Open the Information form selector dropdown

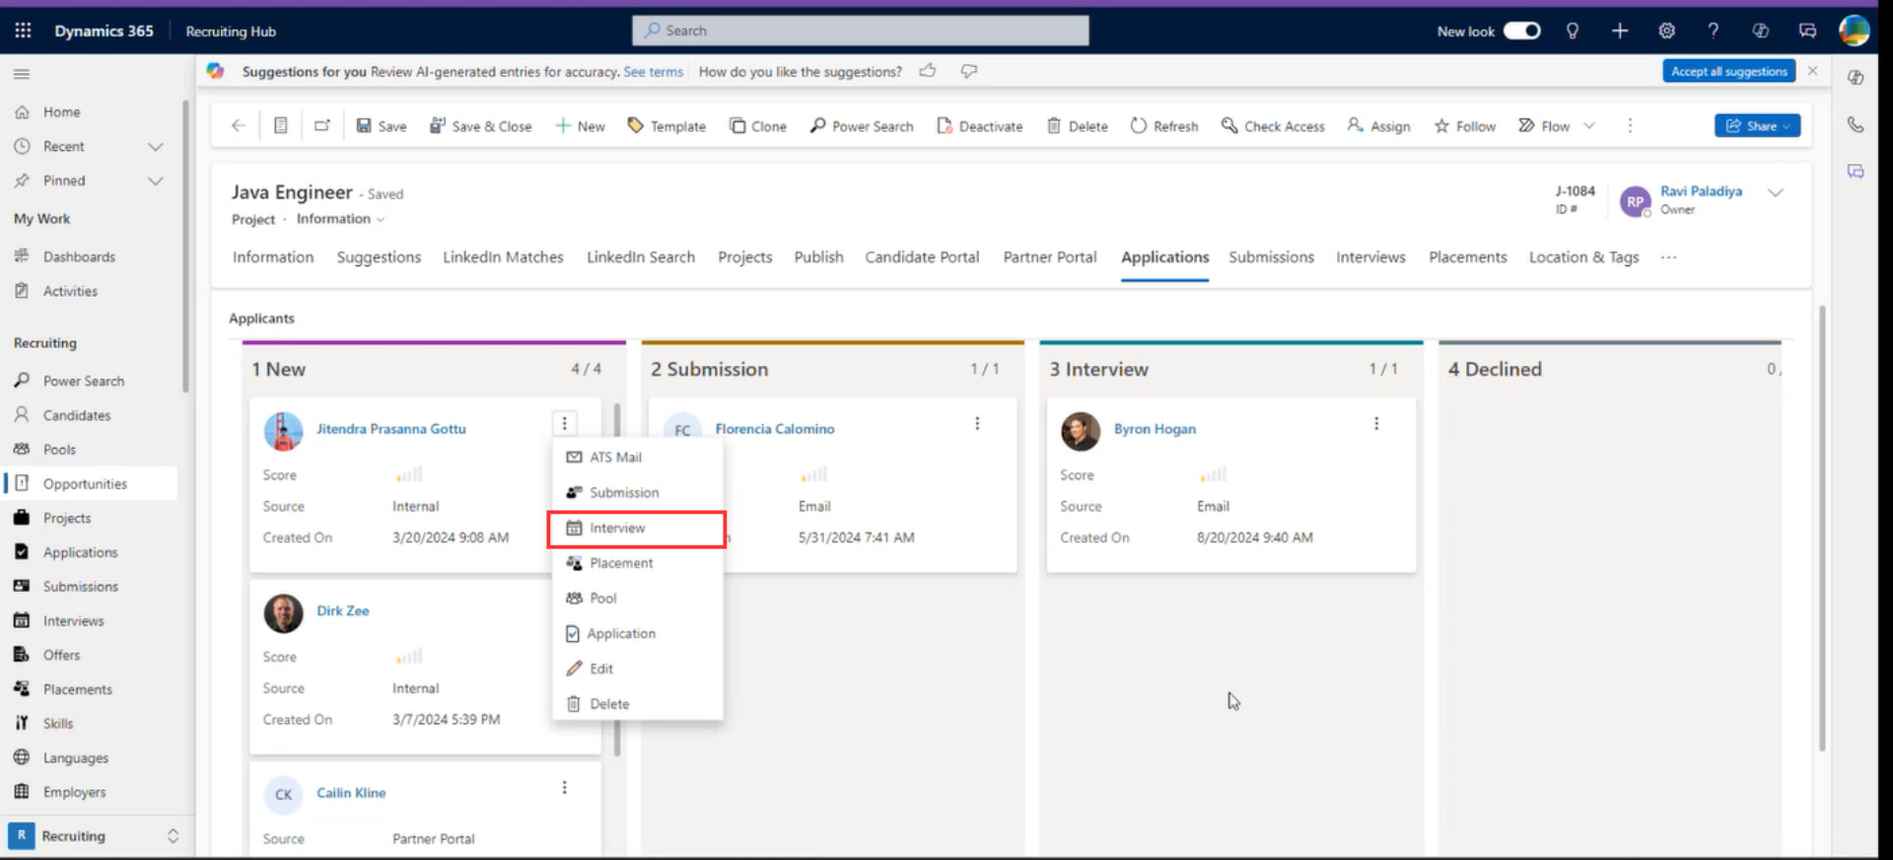click(x=341, y=219)
